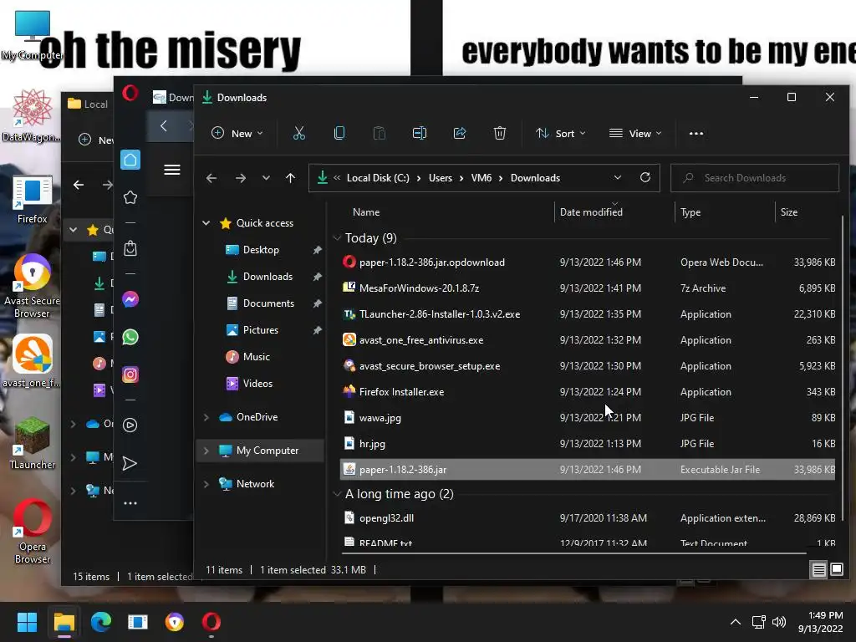Collapse the Quick access tree node
856x642 pixels.
click(x=206, y=222)
